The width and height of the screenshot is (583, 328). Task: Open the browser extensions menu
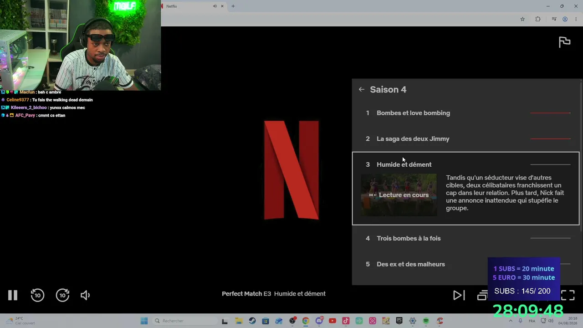coord(538,19)
